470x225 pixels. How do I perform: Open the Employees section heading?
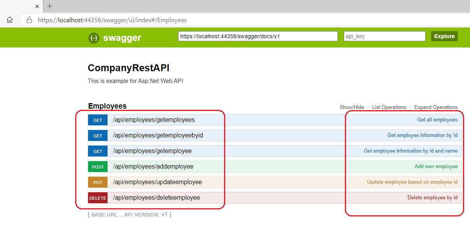point(108,106)
